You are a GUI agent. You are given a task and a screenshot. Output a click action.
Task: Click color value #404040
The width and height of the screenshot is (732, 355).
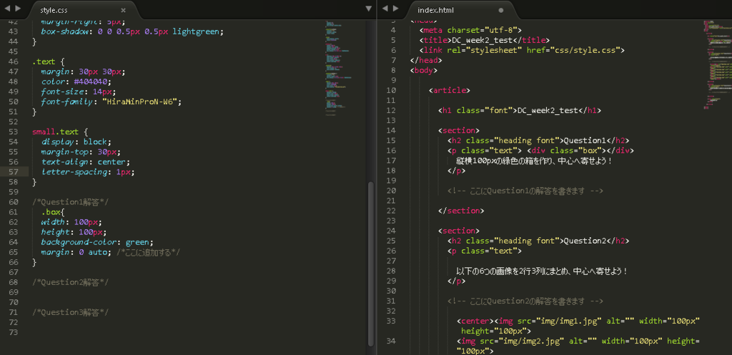click(92, 81)
